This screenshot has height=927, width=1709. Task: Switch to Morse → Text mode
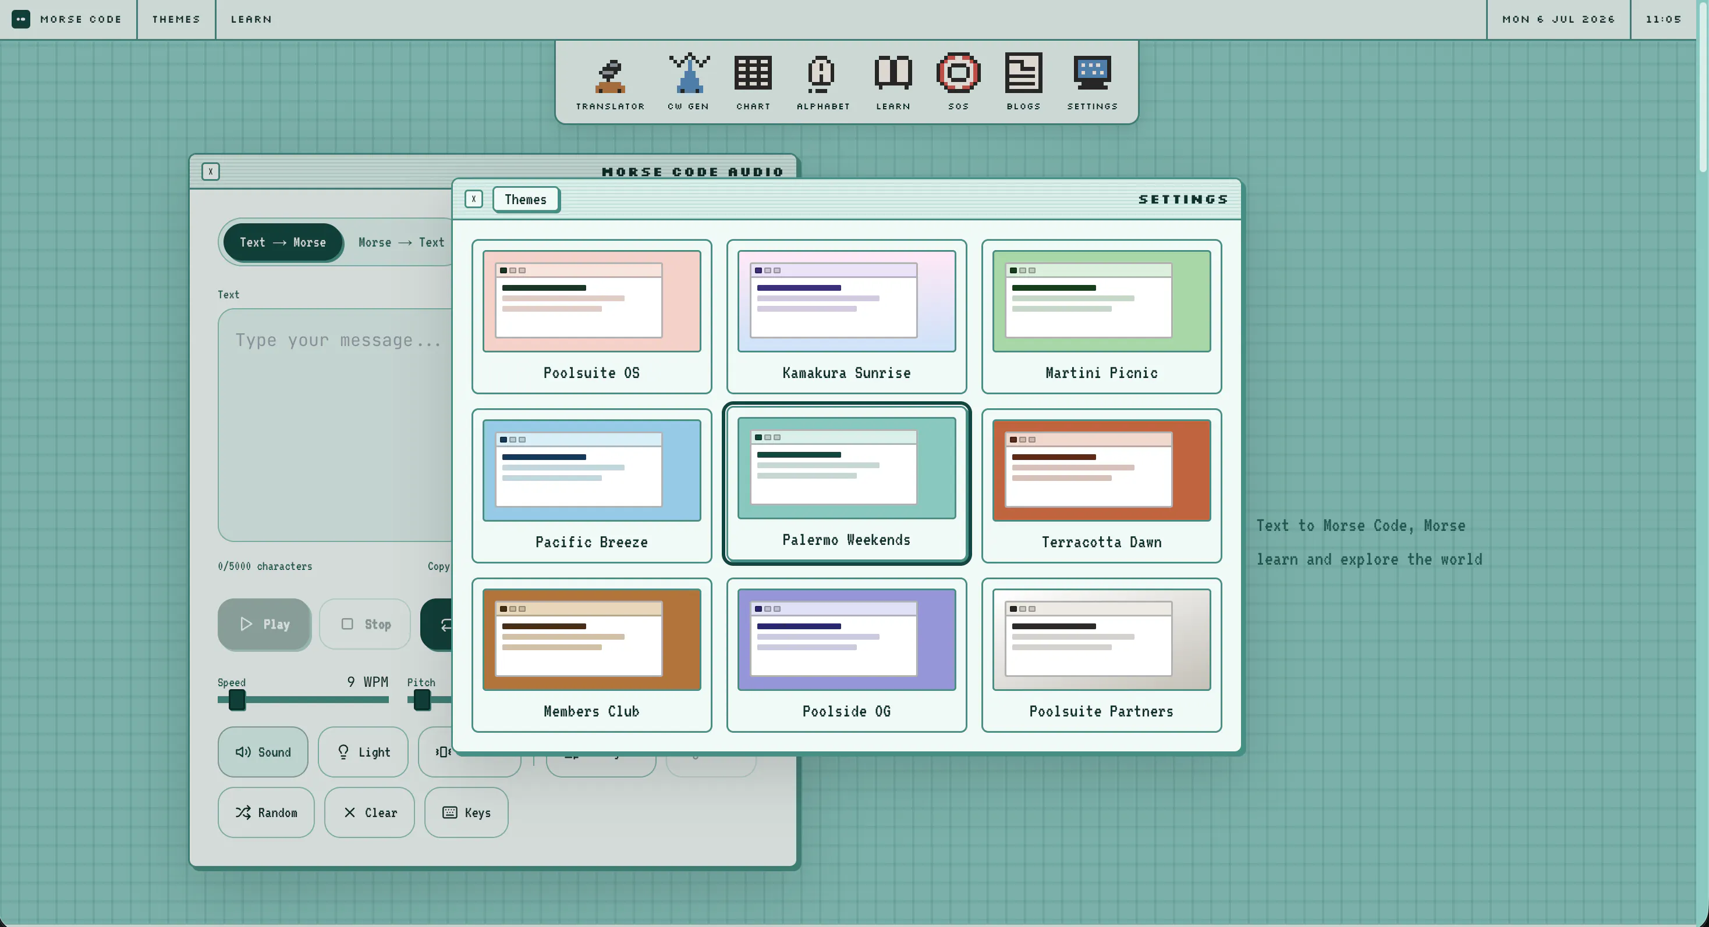point(400,243)
